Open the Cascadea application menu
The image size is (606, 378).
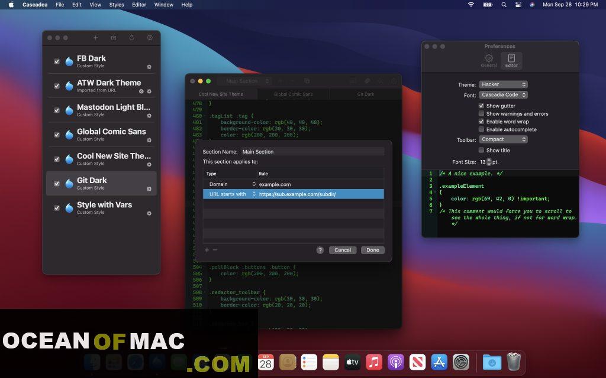(x=35, y=5)
